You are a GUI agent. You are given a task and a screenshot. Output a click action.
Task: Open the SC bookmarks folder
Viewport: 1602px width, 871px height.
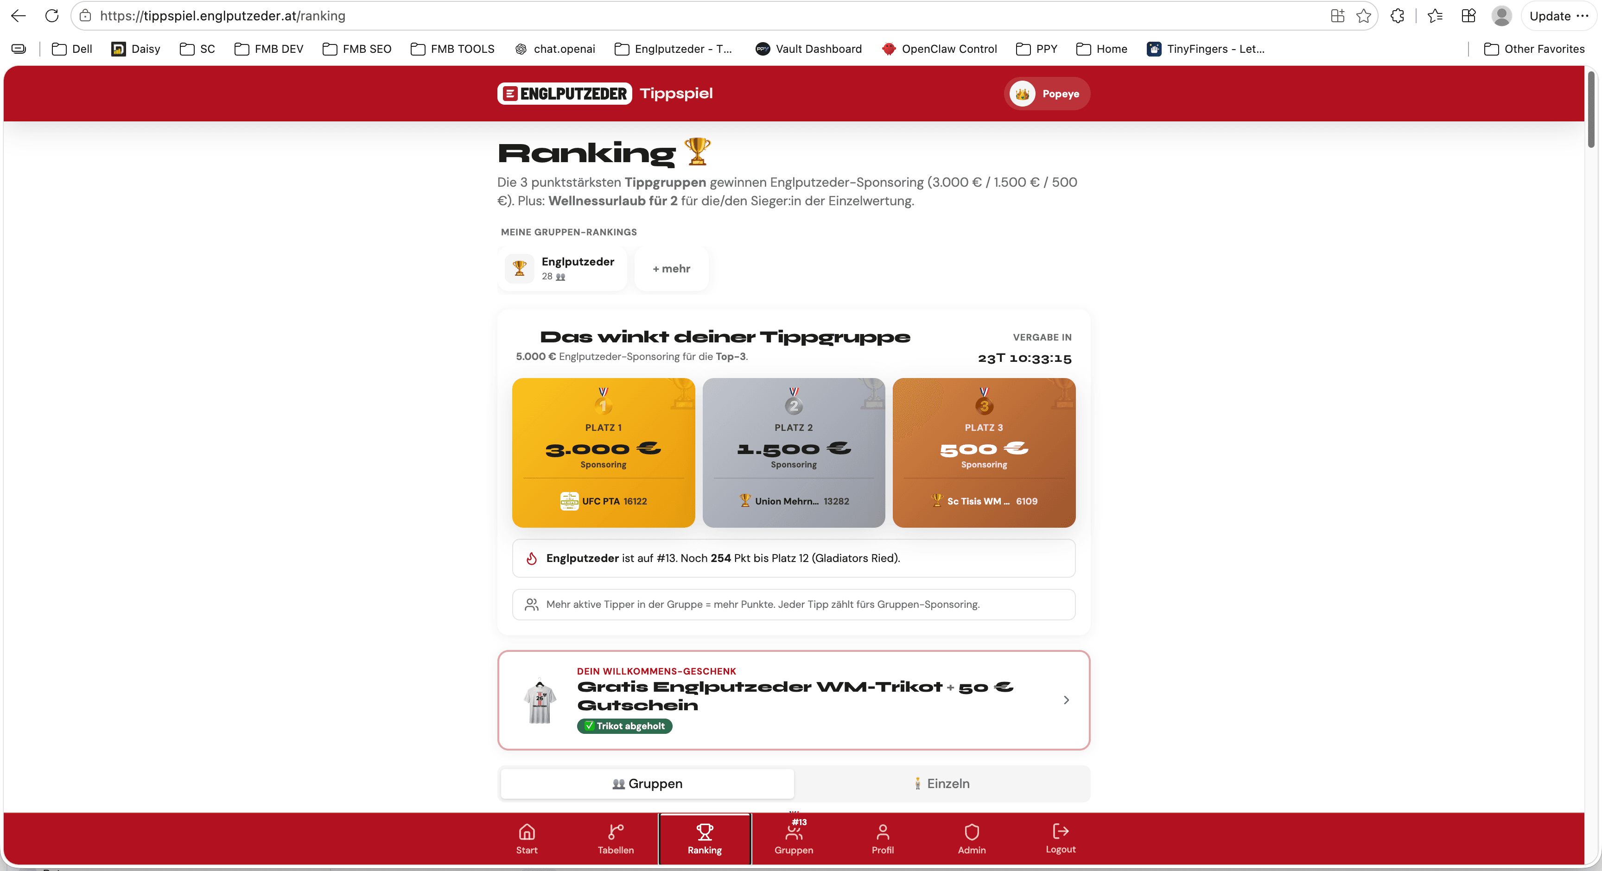pyautogui.click(x=197, y=49)
